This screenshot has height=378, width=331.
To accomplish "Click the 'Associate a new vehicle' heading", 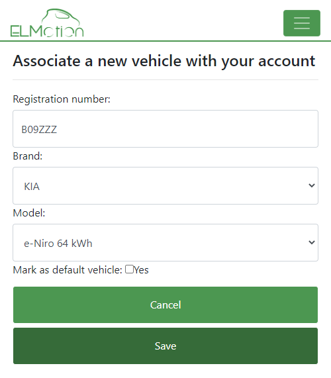I will point(164,61).
